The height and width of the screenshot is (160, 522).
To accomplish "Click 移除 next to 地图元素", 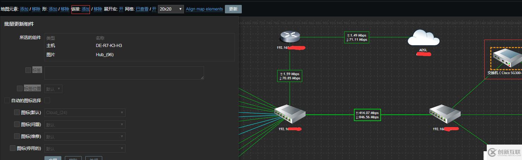I will [36, 9].
